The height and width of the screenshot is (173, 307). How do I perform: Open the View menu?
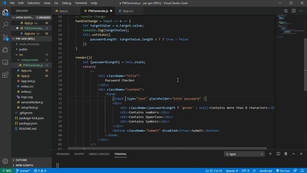[47, 3]
